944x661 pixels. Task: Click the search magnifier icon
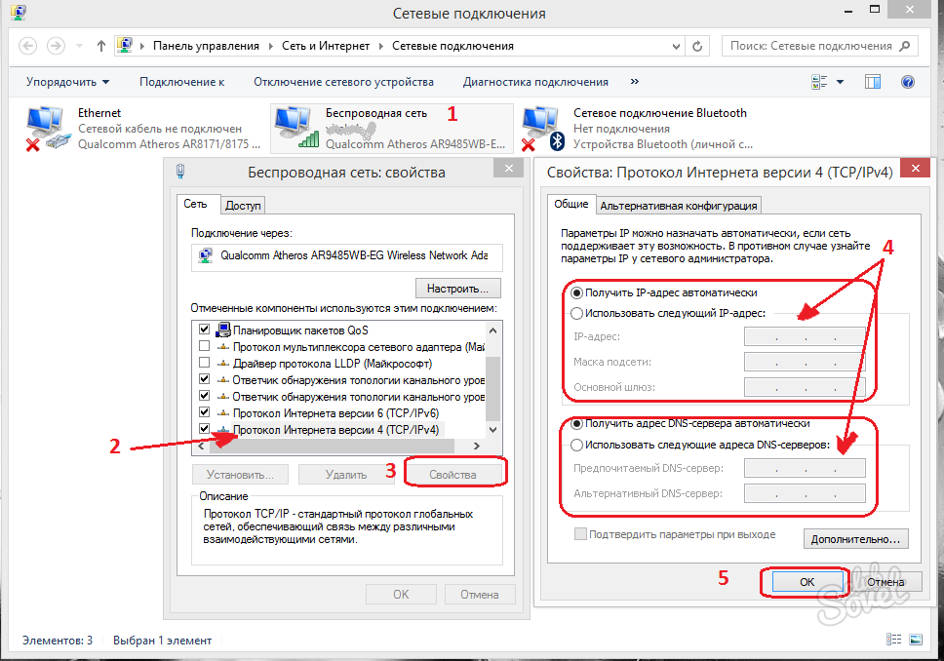pyautogui.click(x=904, y=46)
